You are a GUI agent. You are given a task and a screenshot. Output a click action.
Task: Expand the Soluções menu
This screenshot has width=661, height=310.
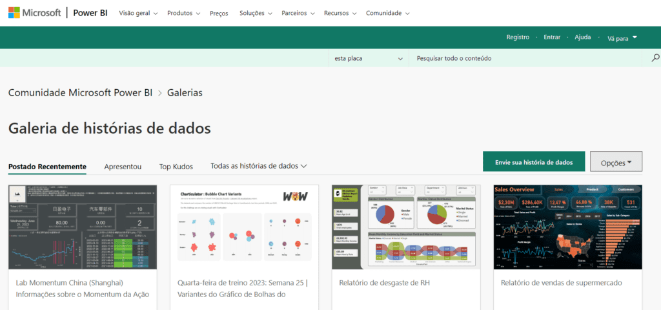(x=254, y=13)
